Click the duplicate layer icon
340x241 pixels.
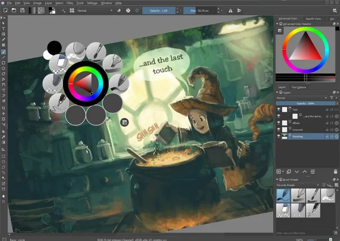point(289,171)
